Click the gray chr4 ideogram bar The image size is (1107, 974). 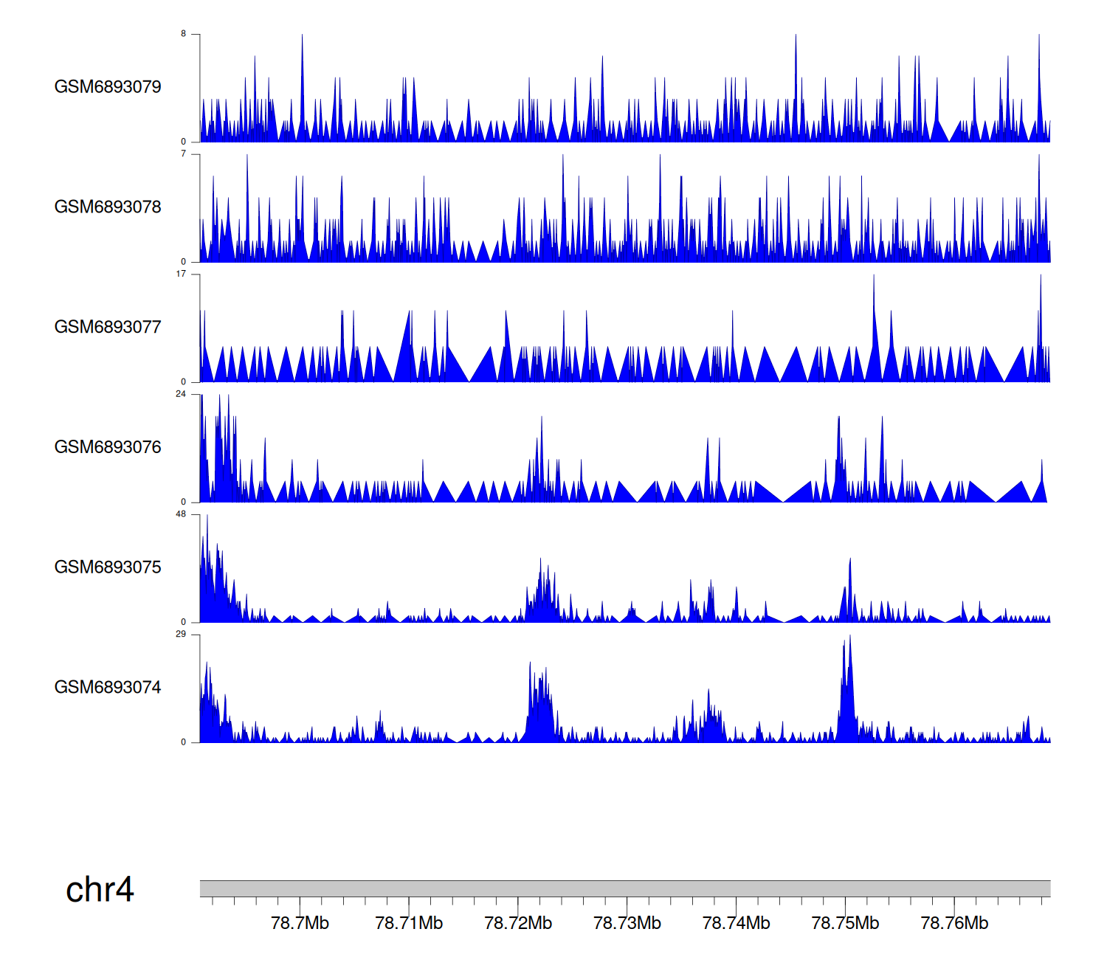624,888
